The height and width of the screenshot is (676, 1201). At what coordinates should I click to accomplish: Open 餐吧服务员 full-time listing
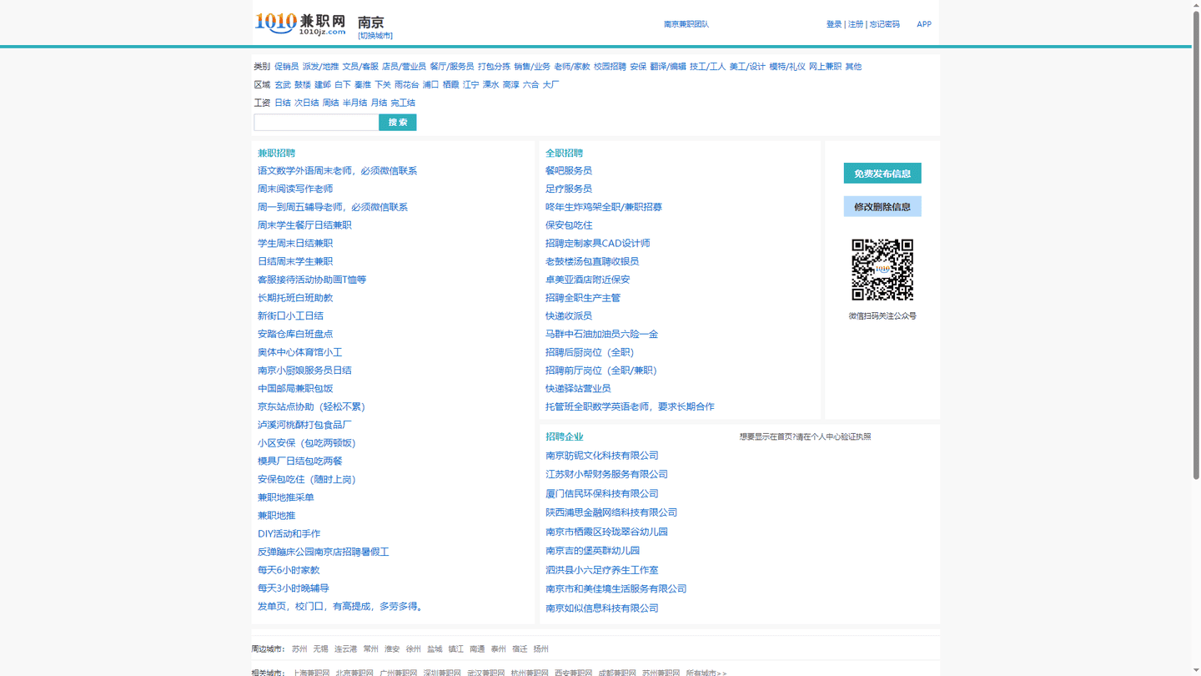(569, 171)
